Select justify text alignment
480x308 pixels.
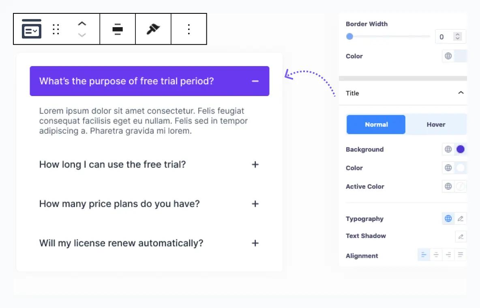461,255
